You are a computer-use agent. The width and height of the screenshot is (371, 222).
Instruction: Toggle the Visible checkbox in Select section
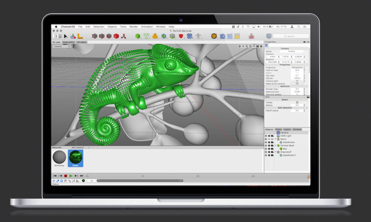click(297, 103)
